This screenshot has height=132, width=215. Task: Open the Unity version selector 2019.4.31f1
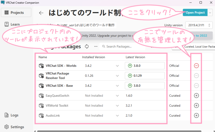199,25
